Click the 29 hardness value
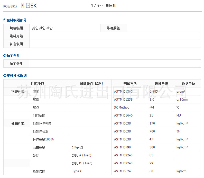Viewport: 204px width, 178px height. 151,163
